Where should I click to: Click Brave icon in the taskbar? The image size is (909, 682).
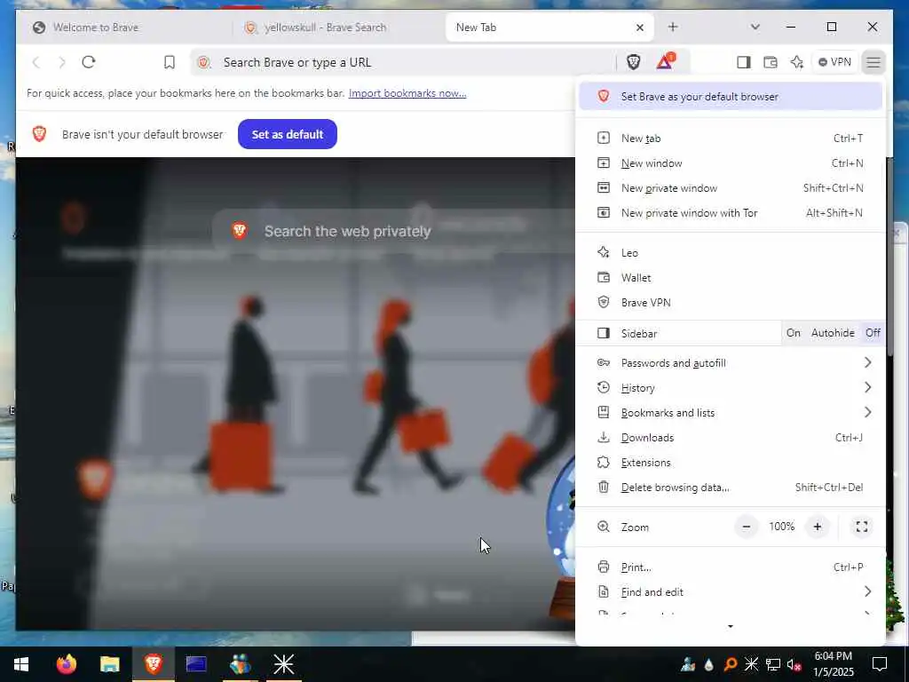click(154, 664)
